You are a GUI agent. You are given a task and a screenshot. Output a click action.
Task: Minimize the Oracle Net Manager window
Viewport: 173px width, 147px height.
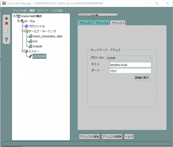click(147, 3)
